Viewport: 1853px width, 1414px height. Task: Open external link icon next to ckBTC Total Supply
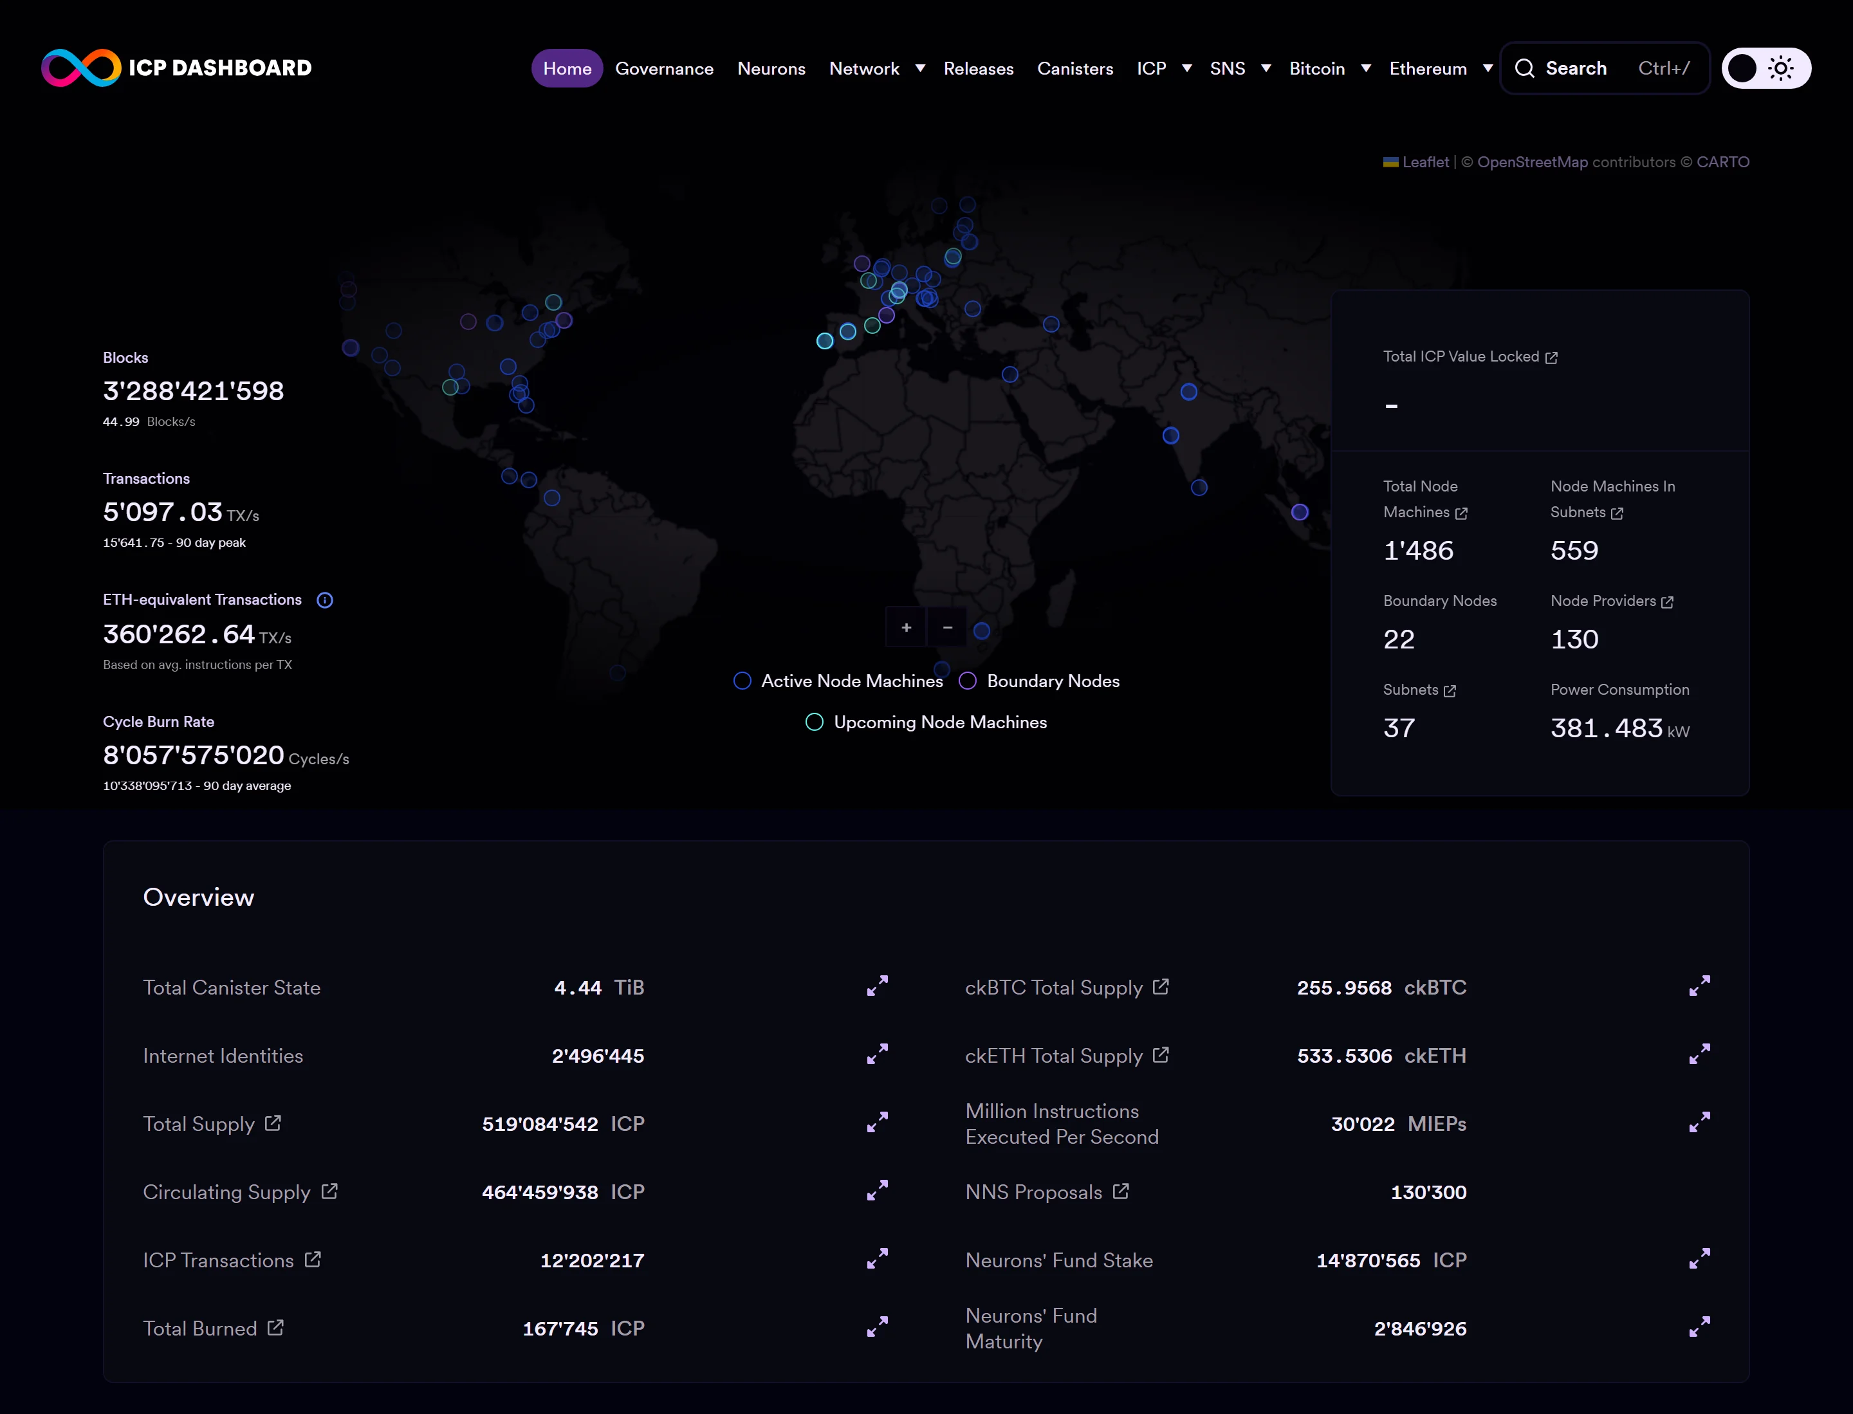1161,986
